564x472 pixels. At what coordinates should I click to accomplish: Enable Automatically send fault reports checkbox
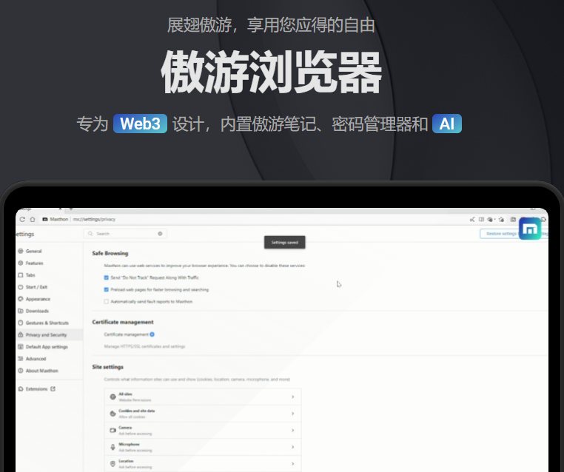[x=106, y=302]
